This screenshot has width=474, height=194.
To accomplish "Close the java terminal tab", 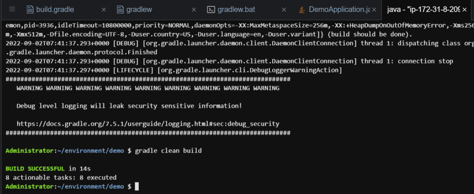I will [464, 9].
